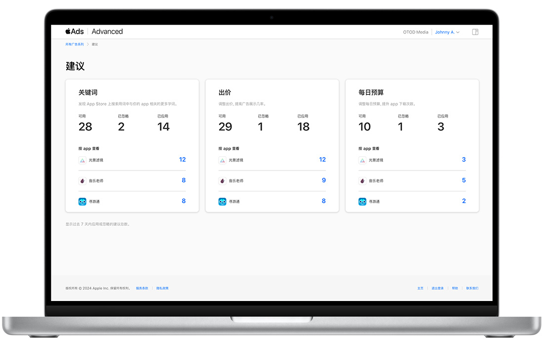Click applied count 3 in 每日预算 card

441,127
